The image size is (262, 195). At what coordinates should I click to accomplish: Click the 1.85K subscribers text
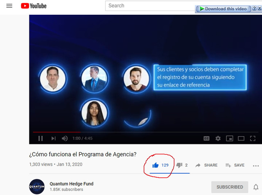[x=66, y=190]
